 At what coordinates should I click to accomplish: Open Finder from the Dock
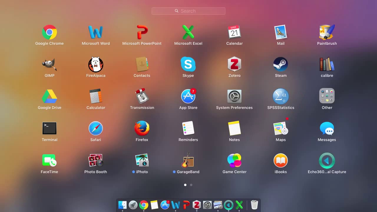(123, 205)
